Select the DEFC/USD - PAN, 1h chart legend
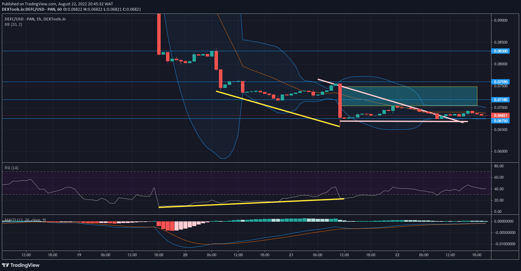The width and height of the screenshot is (521, 271). [35, 19]
